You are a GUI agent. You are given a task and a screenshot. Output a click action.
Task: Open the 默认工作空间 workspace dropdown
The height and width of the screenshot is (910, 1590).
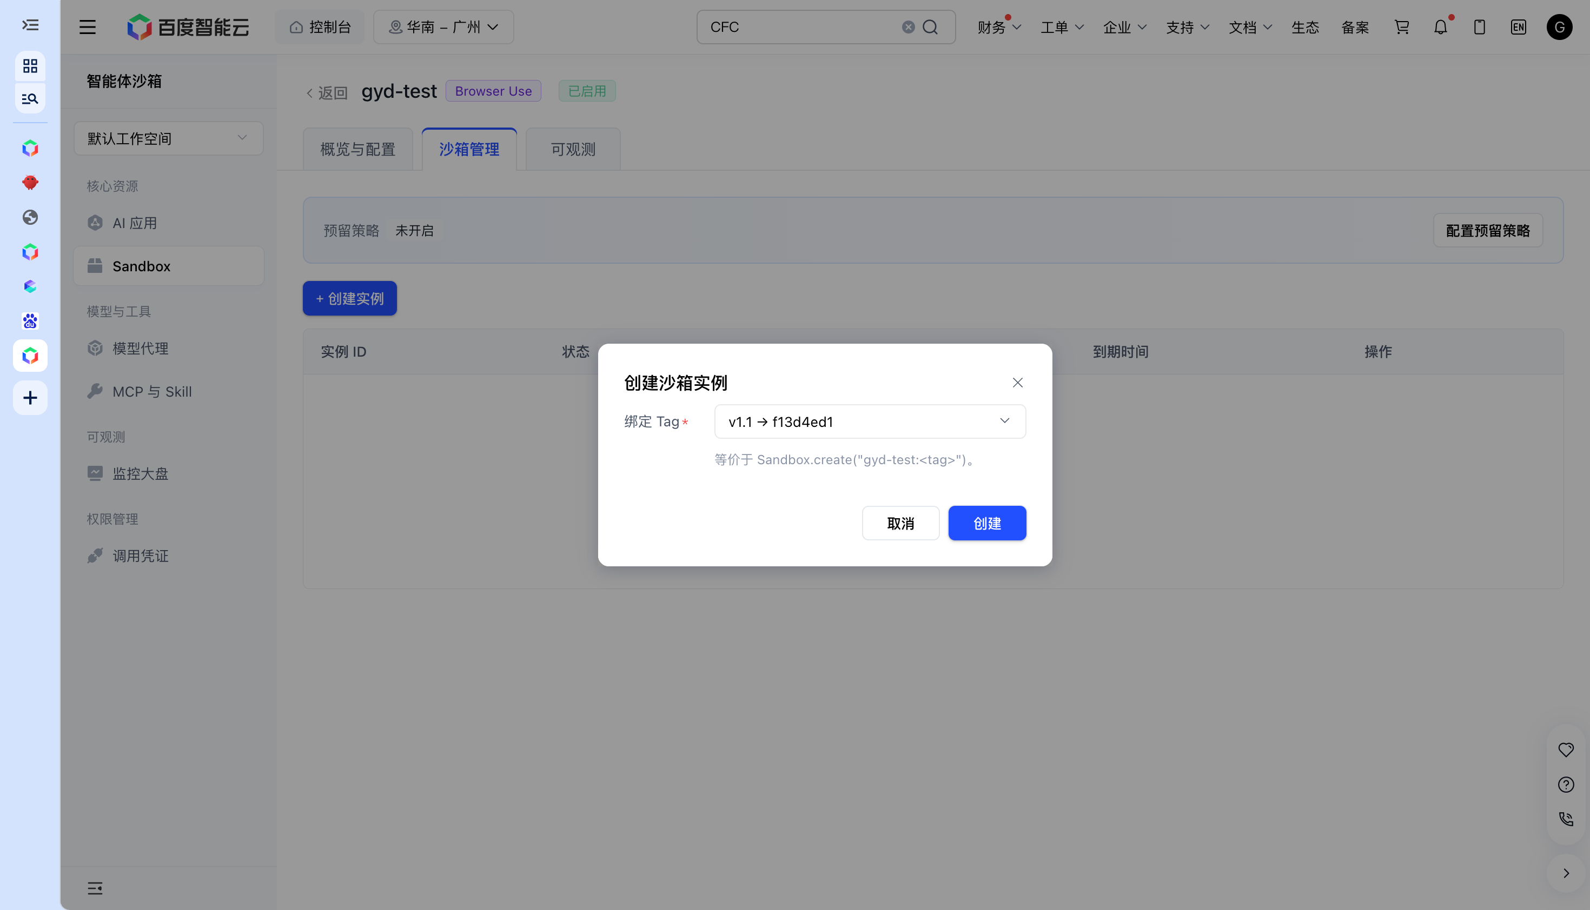168,138
